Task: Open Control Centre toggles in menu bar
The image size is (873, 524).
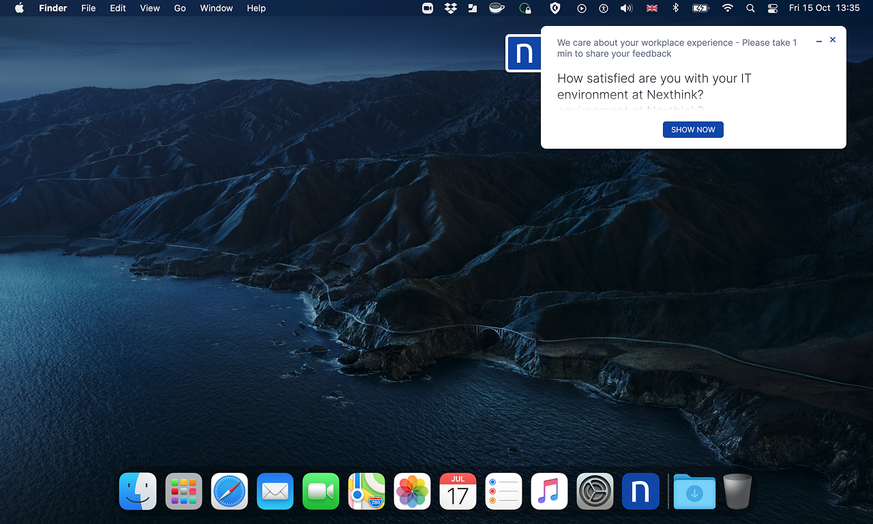Action: [772, 8]
